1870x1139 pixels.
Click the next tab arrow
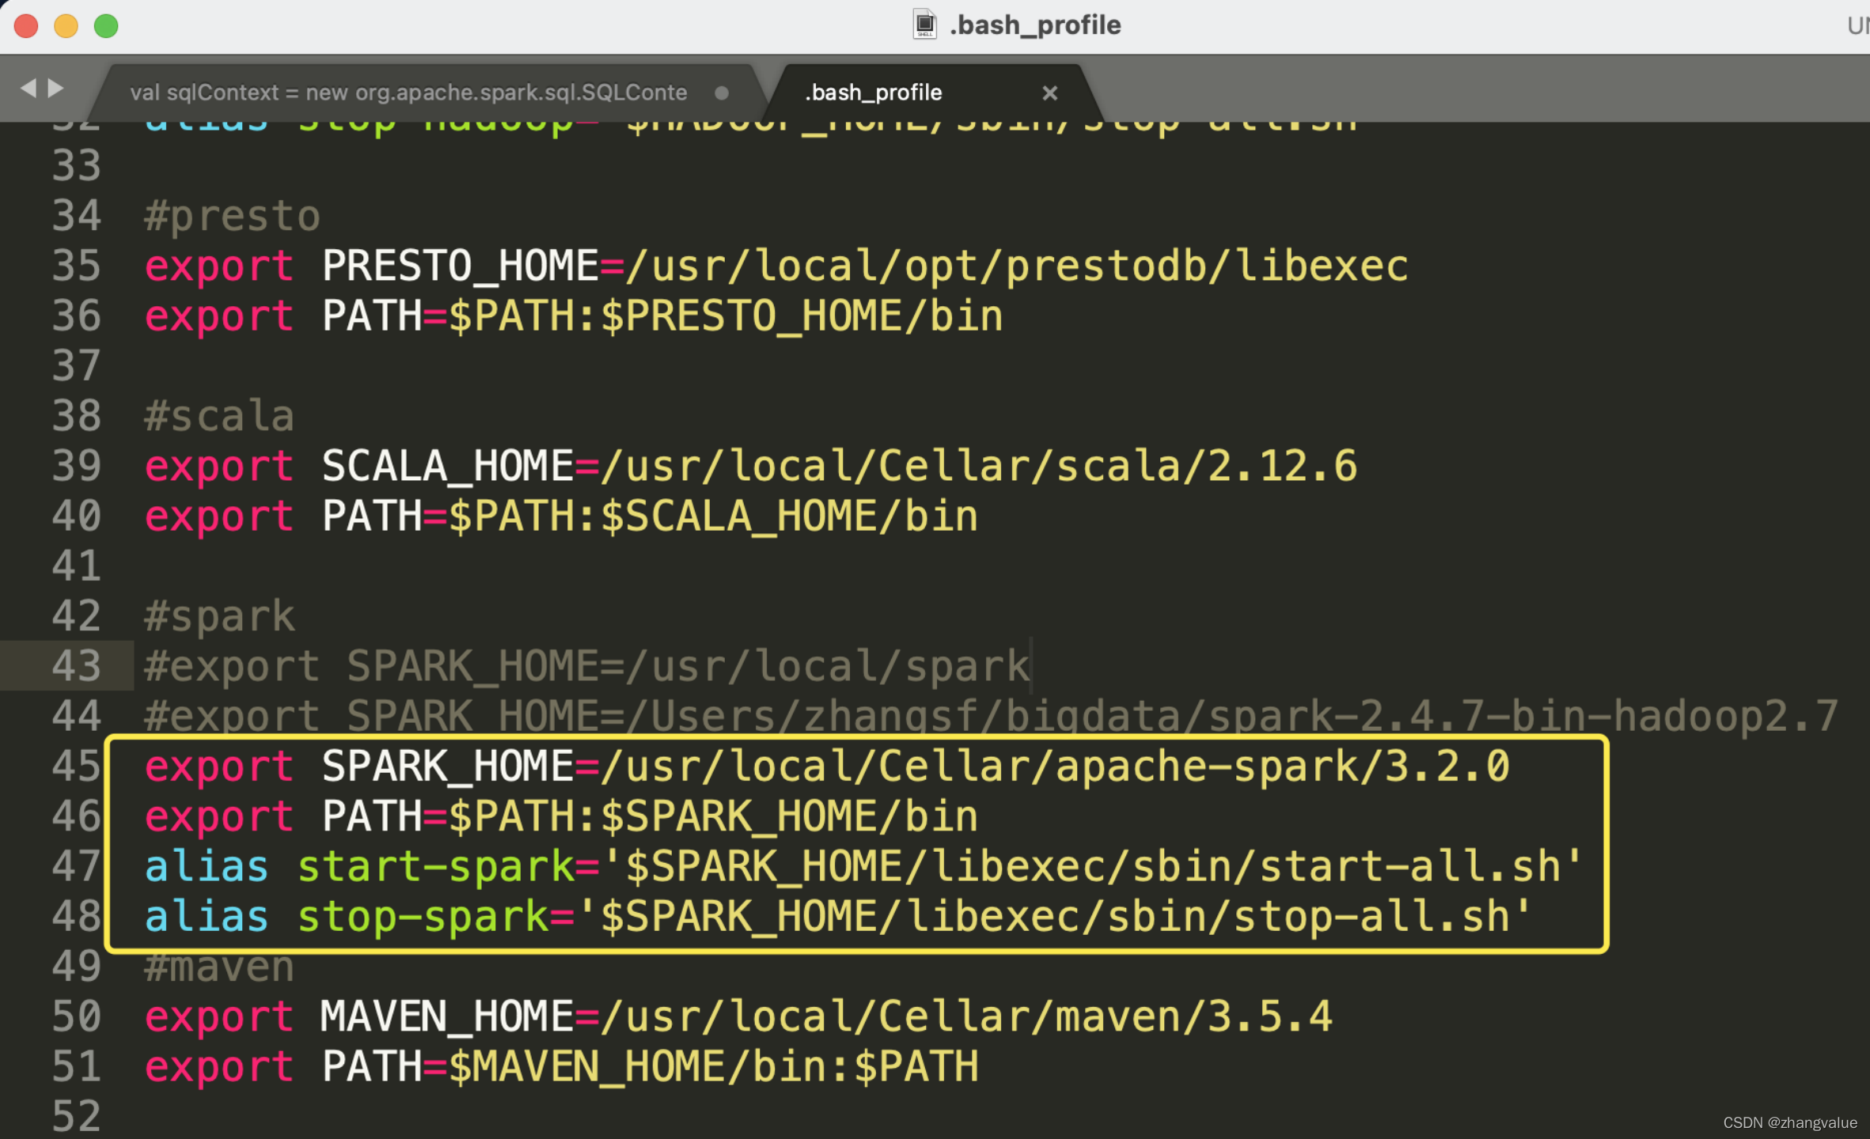point(55,88)
